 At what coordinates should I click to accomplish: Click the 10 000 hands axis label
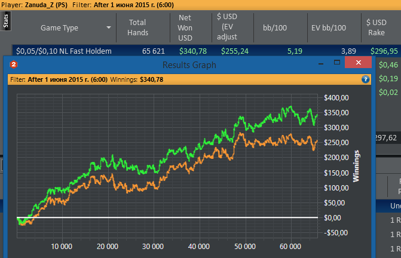(62, 247)
